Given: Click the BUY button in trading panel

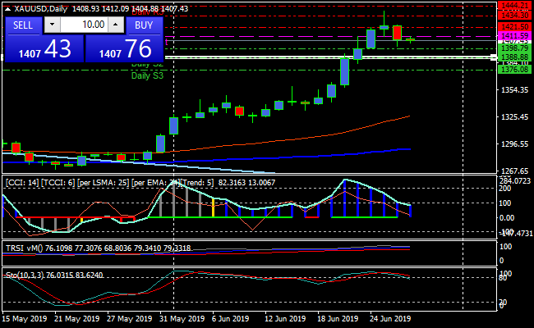Looking at the screenshot, I should click(x=145, y=25).
